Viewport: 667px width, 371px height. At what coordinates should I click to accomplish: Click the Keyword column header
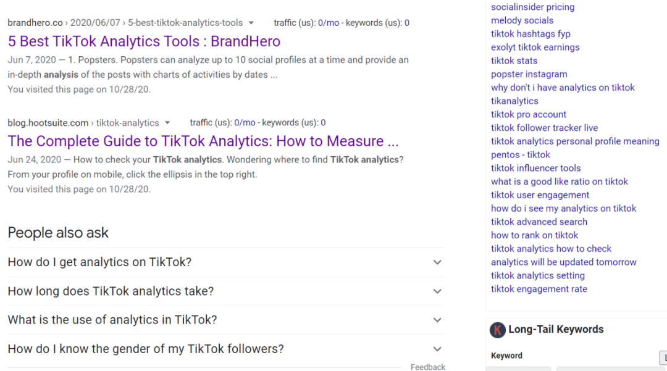(506, 356)
